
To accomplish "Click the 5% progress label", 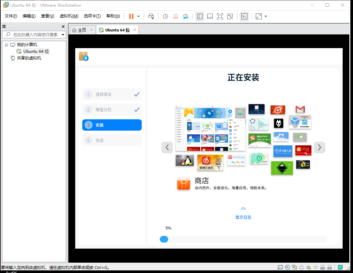I will (x=168, y=228).
